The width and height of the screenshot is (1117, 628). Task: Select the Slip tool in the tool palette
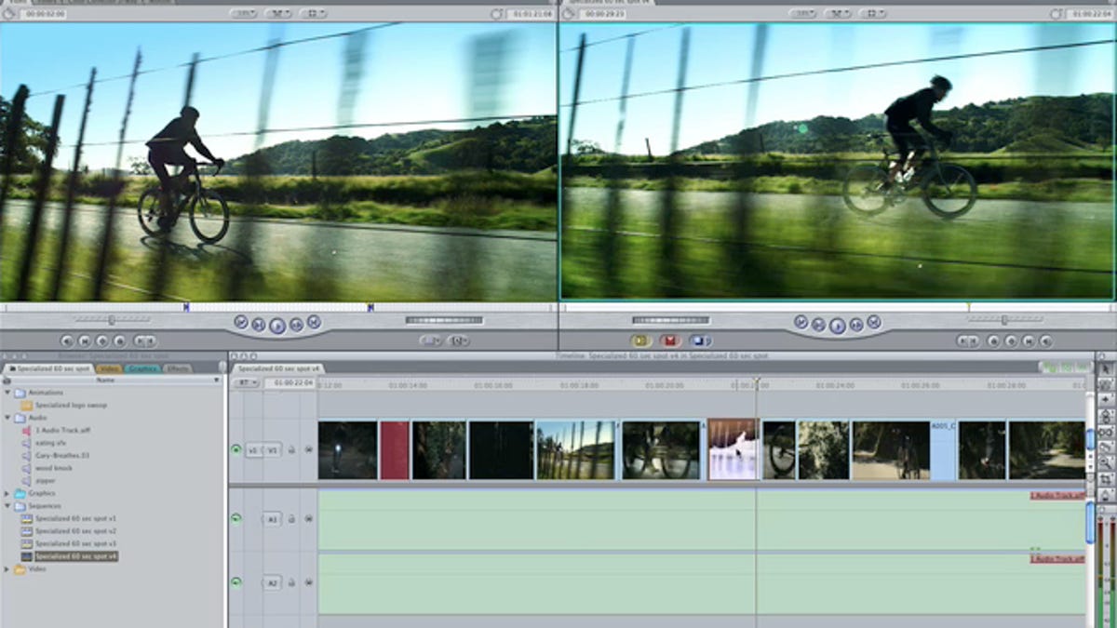click(x=1106, y=431)
